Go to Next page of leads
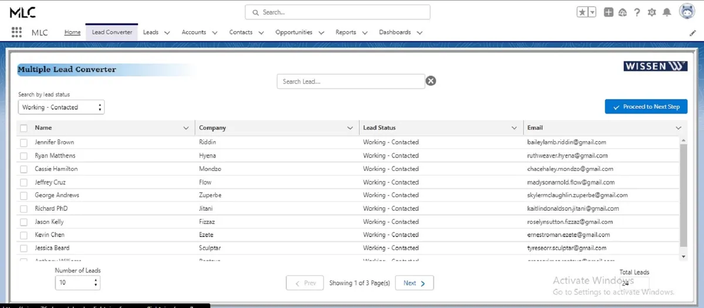The height and width of the screenshot is (308, 704). pyautogui.click(x=414, y=283)
